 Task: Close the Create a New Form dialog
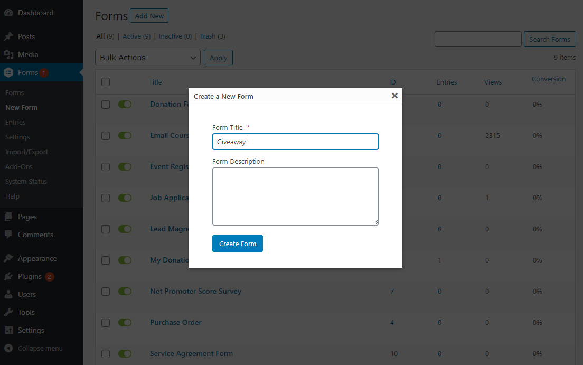(394, 96)
